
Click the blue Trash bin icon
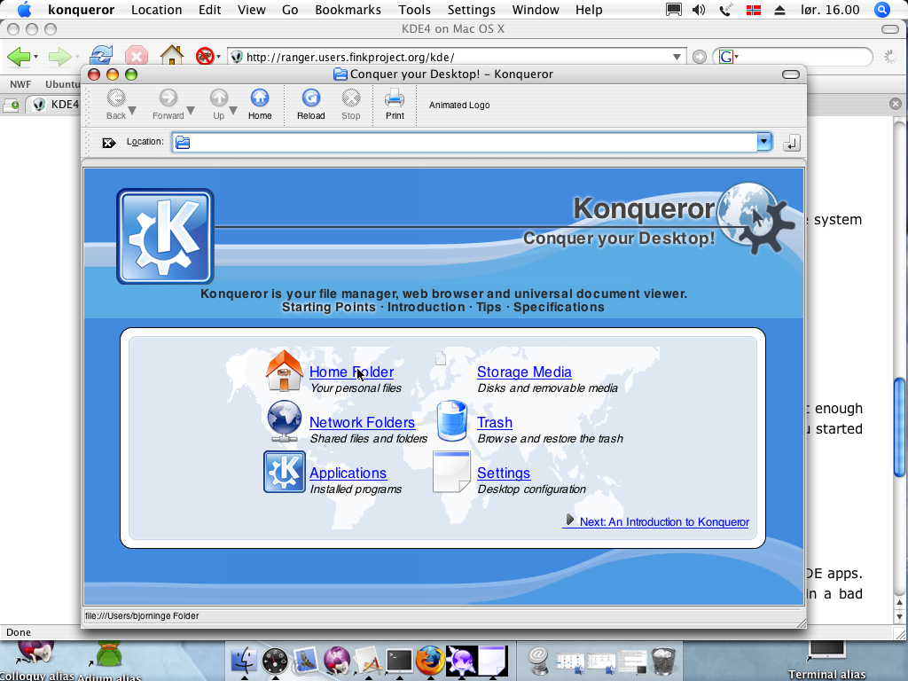pyautogui.click(x=452, y=421)
